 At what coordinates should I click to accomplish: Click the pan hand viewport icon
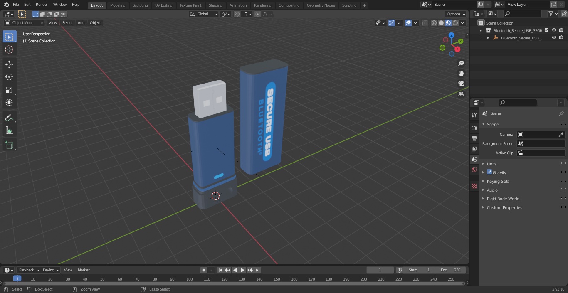click(x=461, y=74)
